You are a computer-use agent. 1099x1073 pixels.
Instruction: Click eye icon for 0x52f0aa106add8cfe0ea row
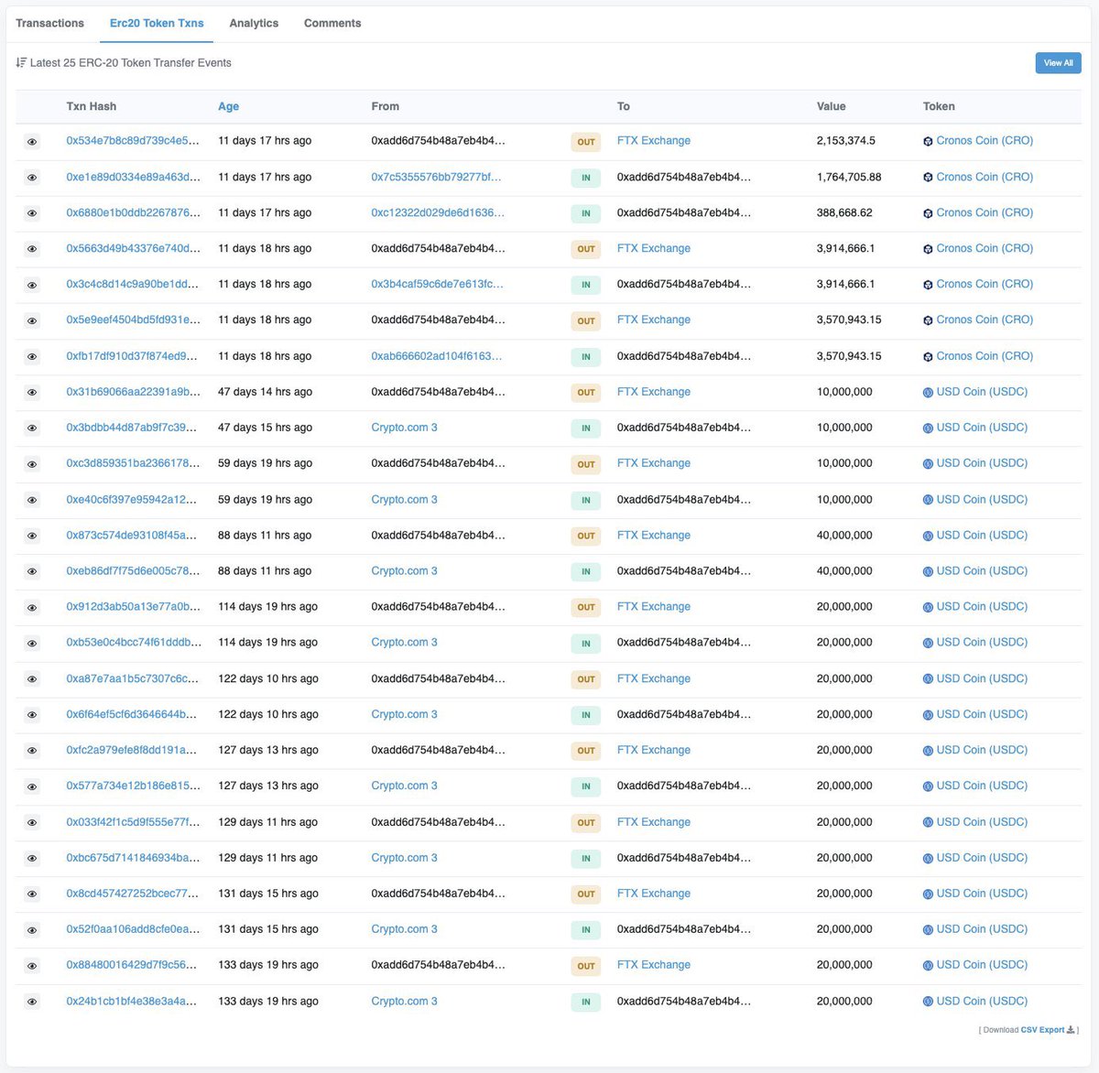[32, 929]
